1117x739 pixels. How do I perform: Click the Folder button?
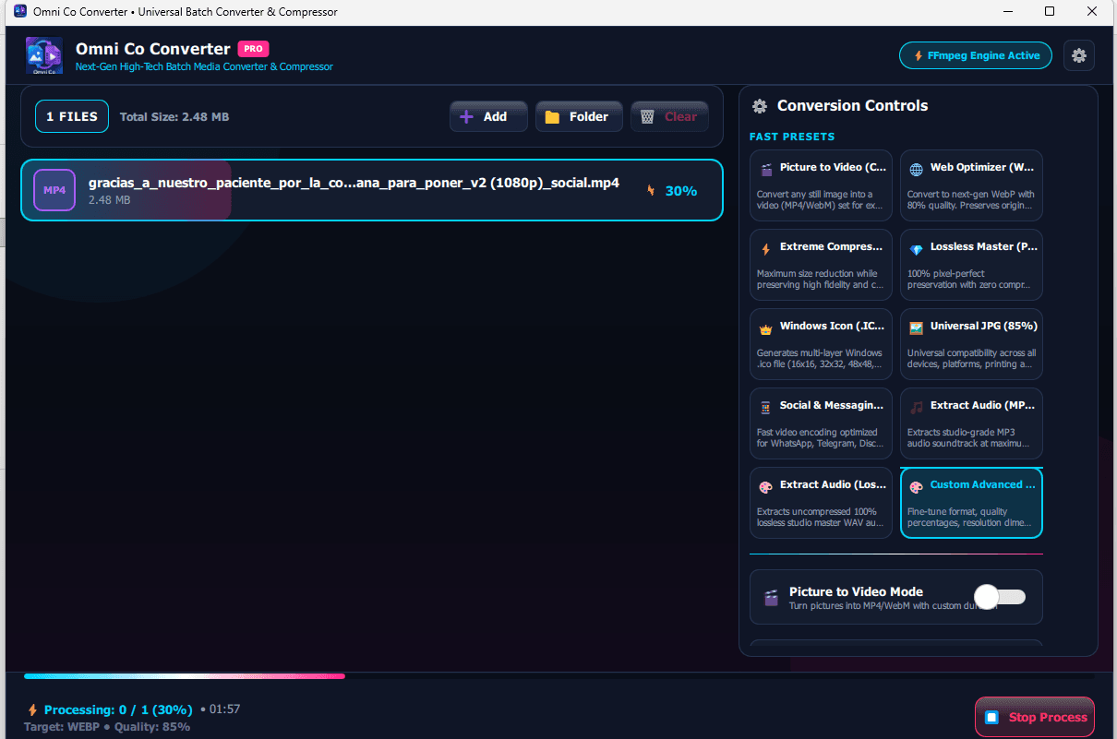579,117
